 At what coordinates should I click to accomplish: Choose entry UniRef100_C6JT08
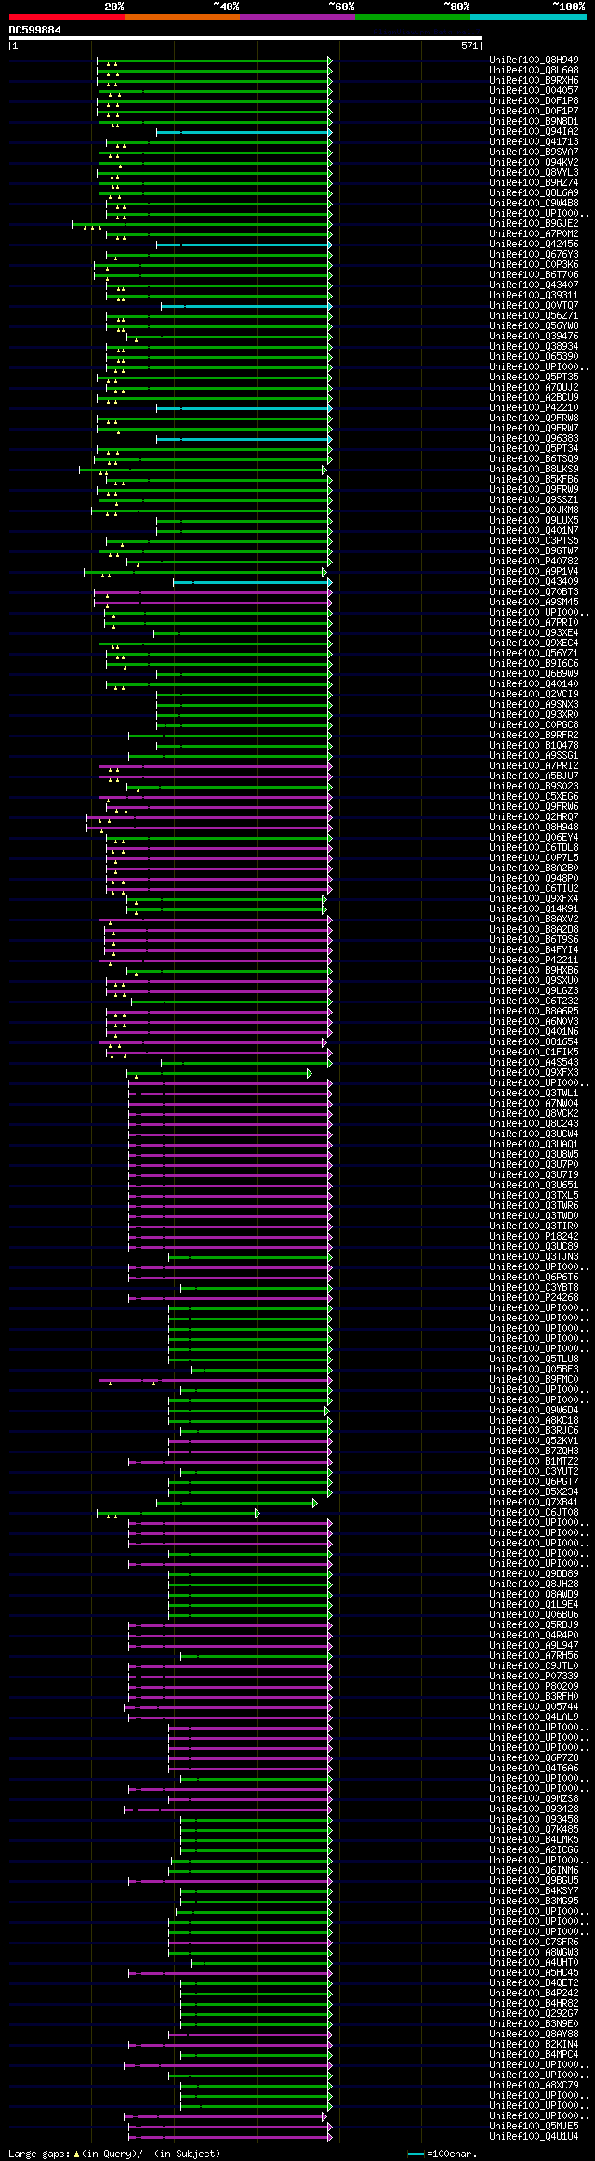point(534,1513)
